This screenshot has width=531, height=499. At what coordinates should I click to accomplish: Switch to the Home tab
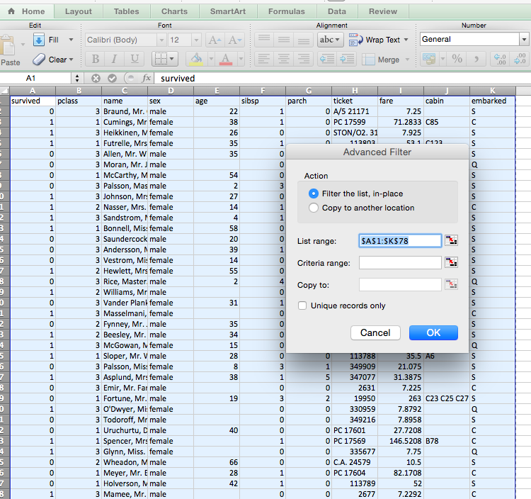pos(27,11)
